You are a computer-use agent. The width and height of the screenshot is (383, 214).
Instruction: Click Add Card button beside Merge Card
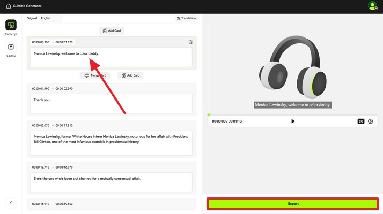point(130,75)
